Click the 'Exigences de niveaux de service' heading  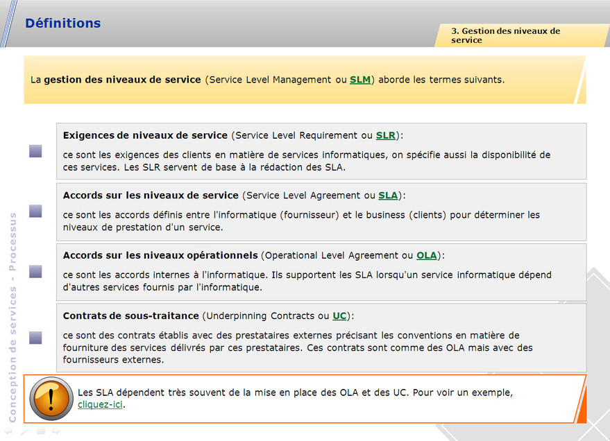tap(145, 135)
